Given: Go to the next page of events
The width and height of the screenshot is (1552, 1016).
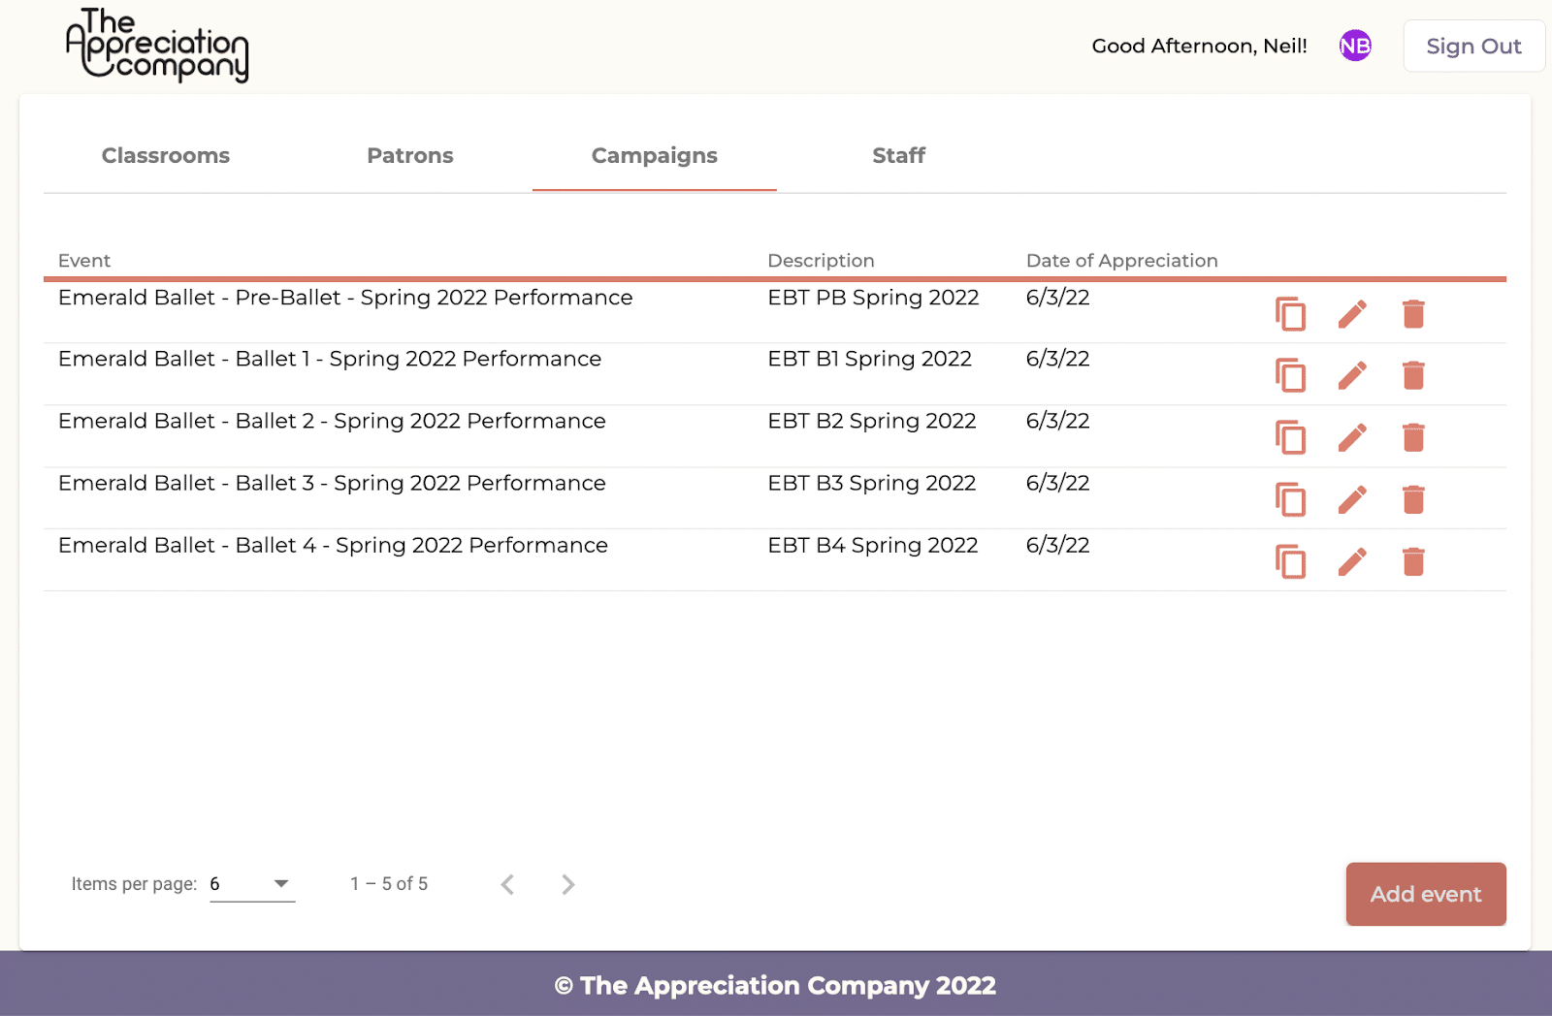Looking at the screenshot, I should pos(568,884).
